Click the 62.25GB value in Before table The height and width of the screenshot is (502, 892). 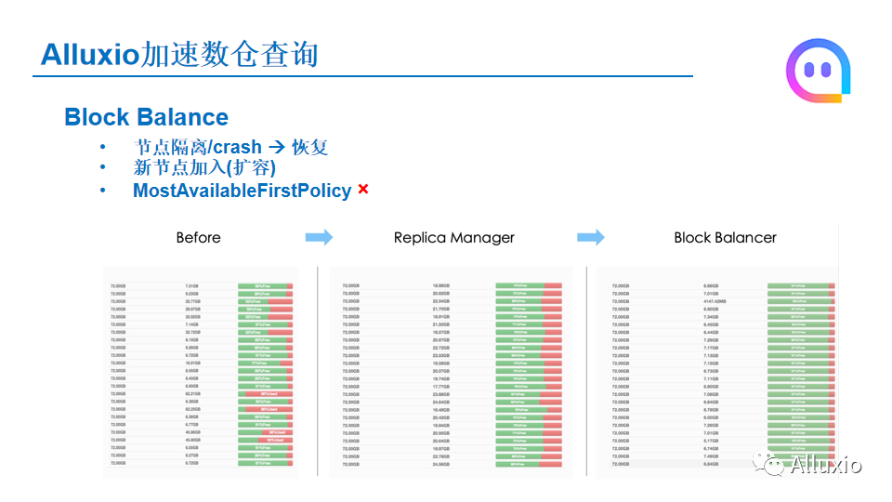tap(192, 409)
